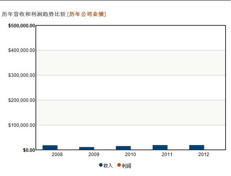Toggle the 利润 legend orange dot
This screenshot has width=231, height=176.
pyautogui.click(x=119, y=165)
